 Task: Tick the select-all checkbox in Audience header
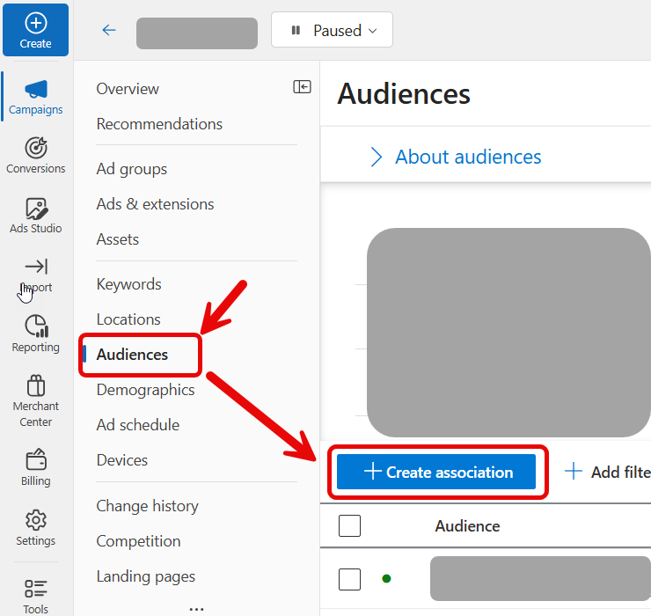click(x=349, y=526)
